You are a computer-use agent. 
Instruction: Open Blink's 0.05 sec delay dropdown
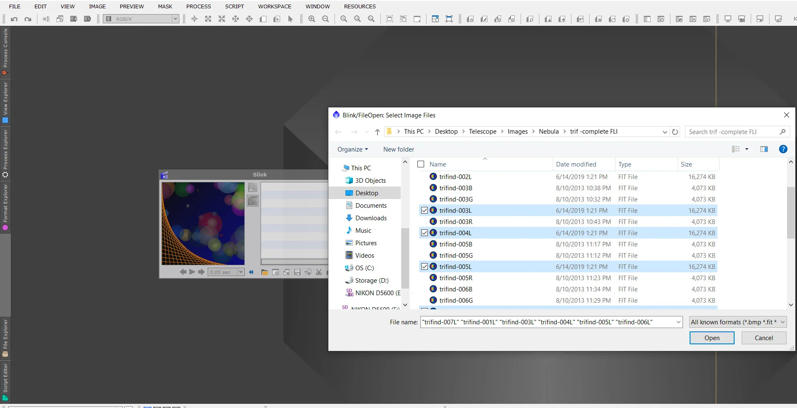pos(241,272)
